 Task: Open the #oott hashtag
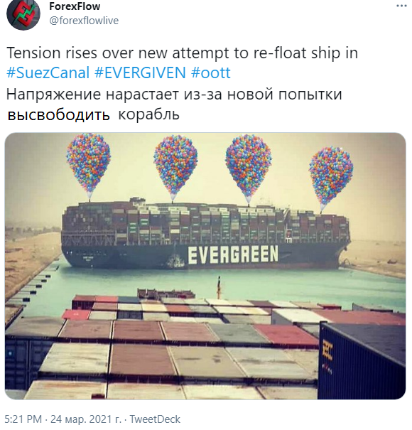pyautogui.click(x=210, y=73)
